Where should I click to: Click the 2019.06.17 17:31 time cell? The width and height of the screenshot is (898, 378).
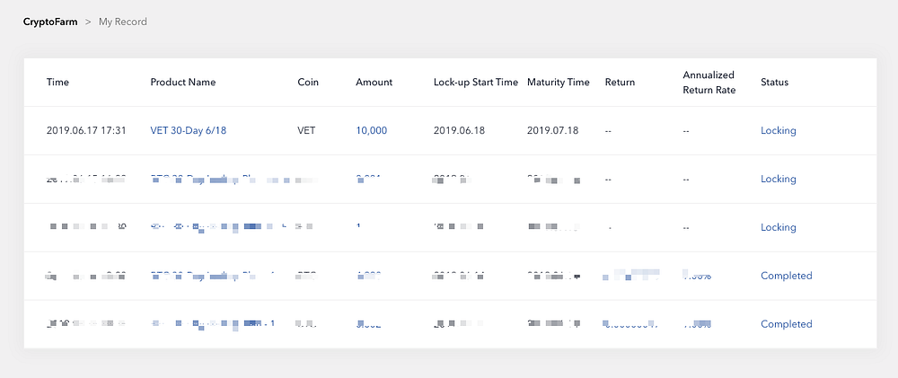[x=86, y=130]
